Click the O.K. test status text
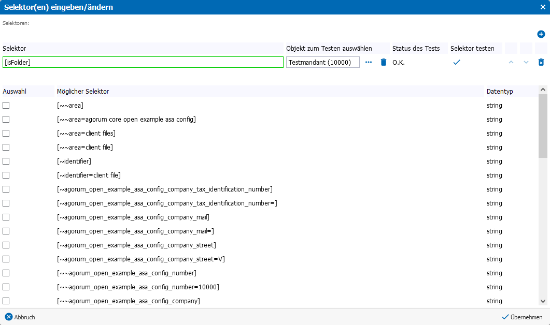Image resolution: width=550 pixels, height=325 pixels. [x=399, y=62]
